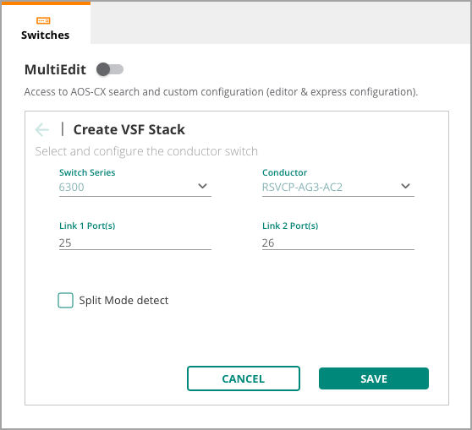The height and width of the screenshot is (430, 472).
Task: Click the Create VSF Stack title
Action: point(129,129)
